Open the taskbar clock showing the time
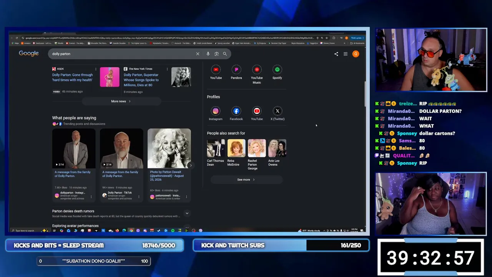Viewport: 492px width, 277px height. [x=354, y=230]
